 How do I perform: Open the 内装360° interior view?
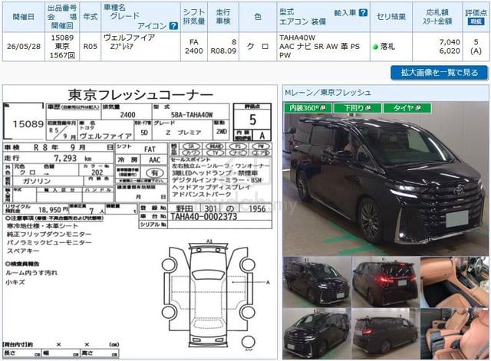point(307,108)
